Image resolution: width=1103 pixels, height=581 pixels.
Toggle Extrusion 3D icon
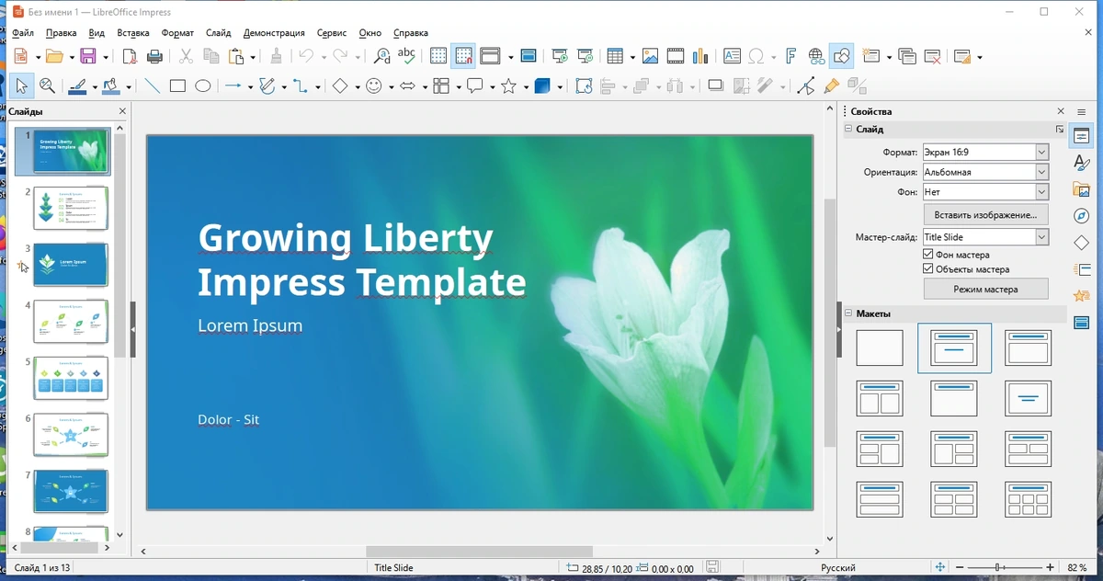click(858, 86)
